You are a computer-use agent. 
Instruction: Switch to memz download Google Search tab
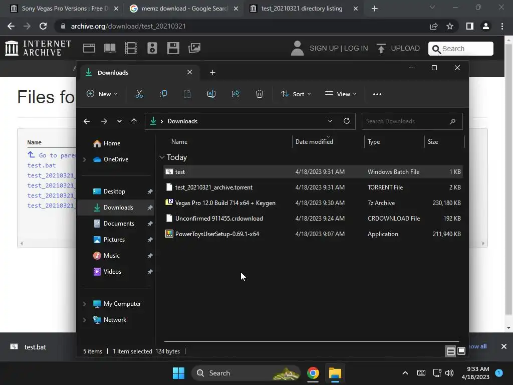(x=184, y=9)
